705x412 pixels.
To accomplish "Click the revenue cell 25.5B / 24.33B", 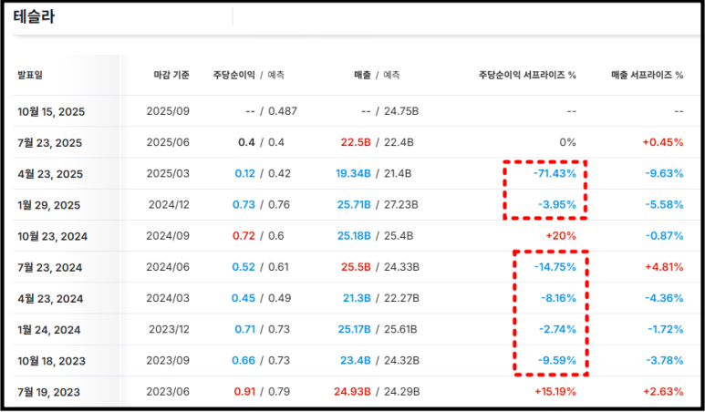I will [380, 267].
